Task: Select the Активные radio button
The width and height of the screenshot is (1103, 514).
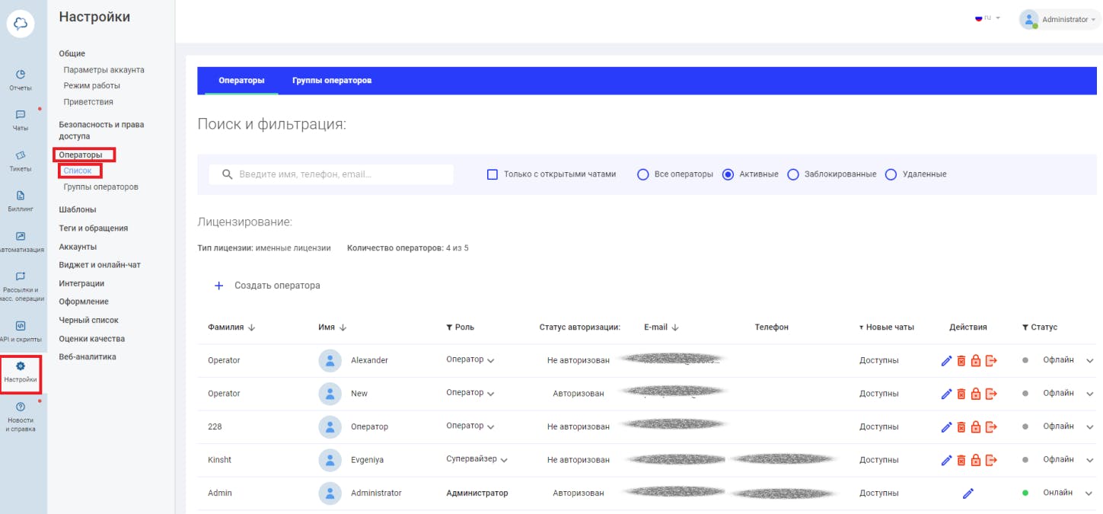Action: 728,174
